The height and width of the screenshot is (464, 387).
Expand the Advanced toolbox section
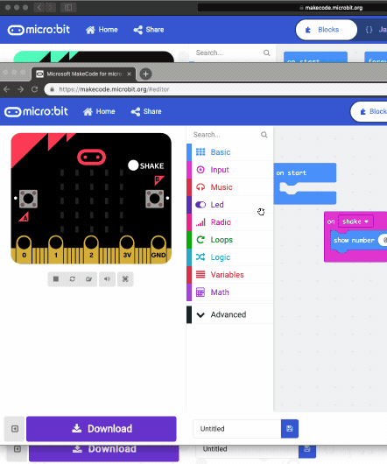pos(230,314)
